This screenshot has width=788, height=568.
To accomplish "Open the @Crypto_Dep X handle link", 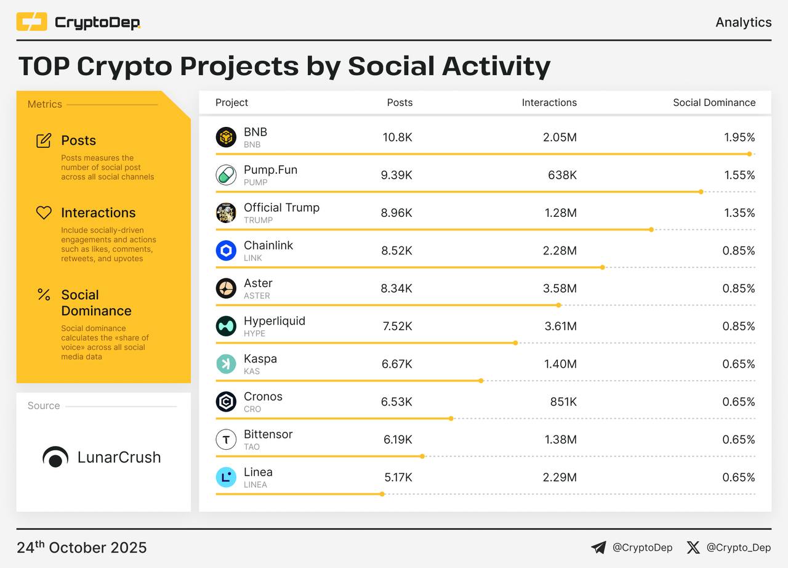I will pos(738,547).
